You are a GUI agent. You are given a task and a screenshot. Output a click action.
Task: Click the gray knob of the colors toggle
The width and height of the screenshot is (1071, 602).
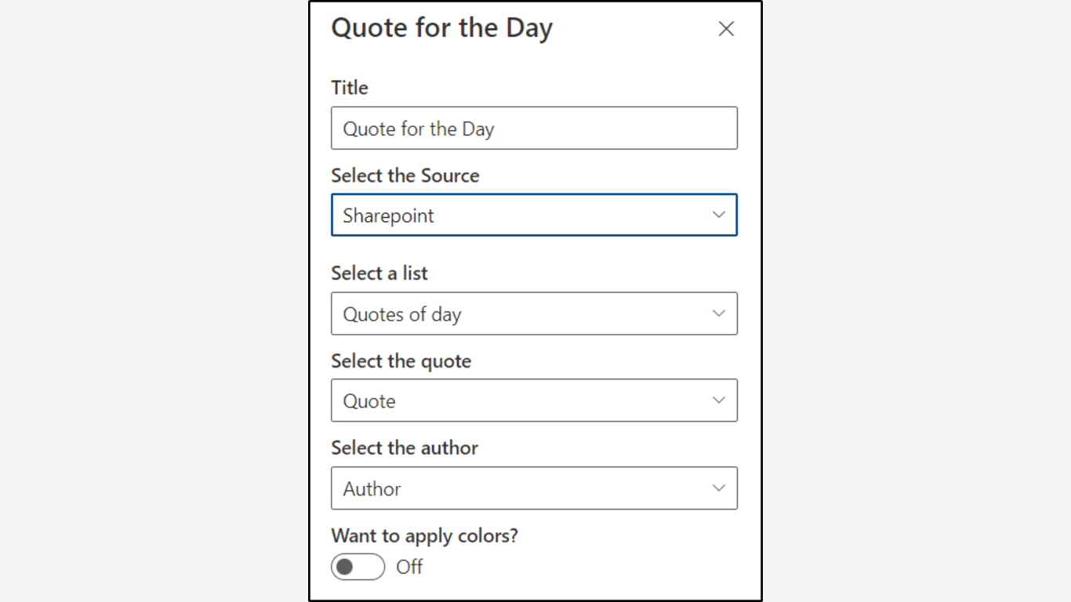[345, 567]
